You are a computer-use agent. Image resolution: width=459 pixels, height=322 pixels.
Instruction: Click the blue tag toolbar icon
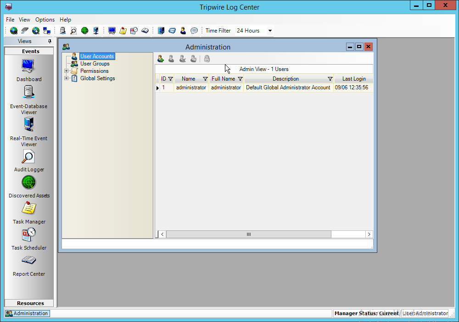coord(172,30)
